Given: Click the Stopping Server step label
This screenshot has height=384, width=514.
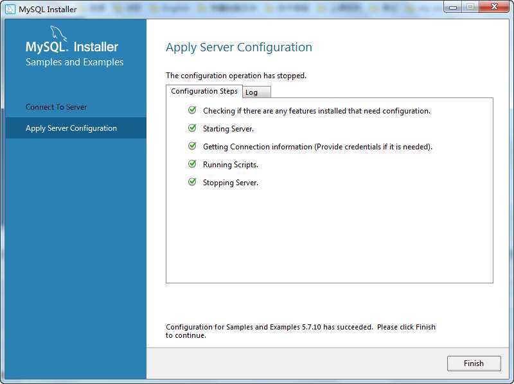Looking at the screenshot, I should tap(231, 183).
